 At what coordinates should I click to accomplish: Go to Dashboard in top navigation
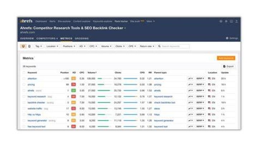(41, 21)
